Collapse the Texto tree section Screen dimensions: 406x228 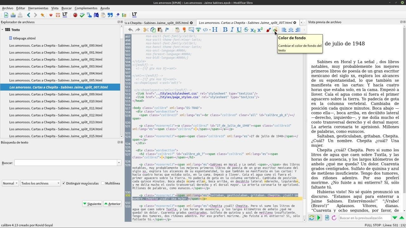click(x=3, y=30)
